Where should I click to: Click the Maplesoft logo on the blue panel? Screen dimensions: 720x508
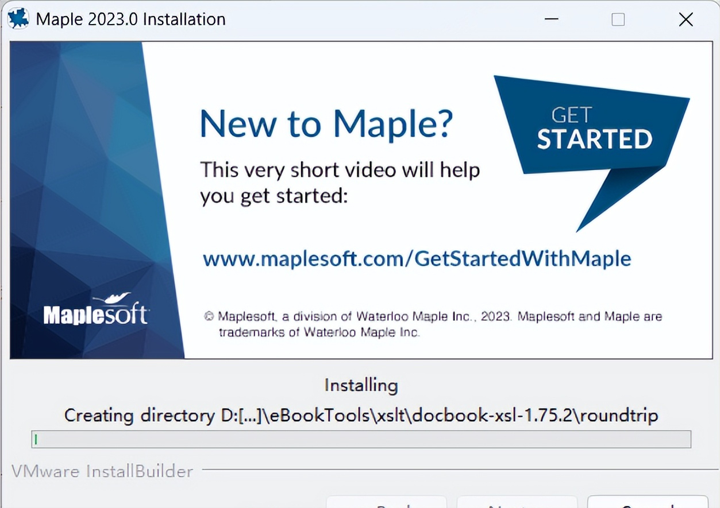(x=96, y=311)
